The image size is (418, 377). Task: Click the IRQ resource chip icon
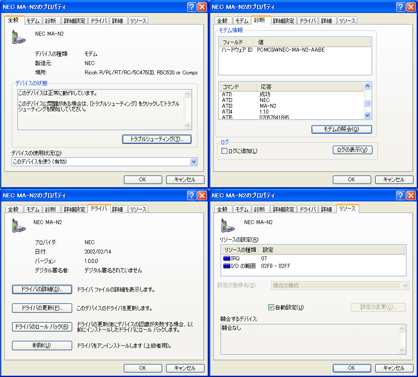click(226, 258)
